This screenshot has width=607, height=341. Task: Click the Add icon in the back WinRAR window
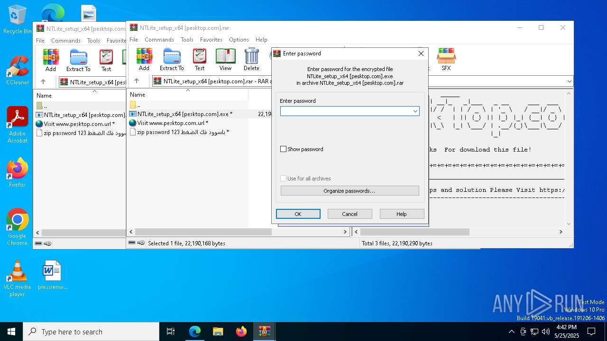pos(51,60)
